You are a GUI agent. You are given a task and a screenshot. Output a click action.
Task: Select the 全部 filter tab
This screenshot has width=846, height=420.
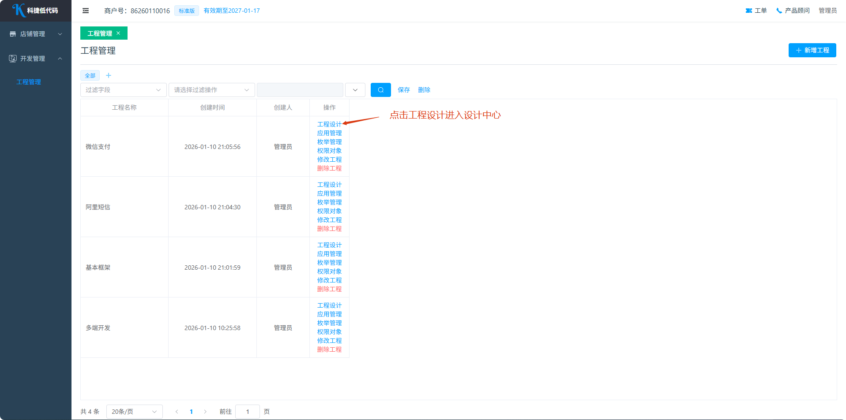tap(90, 75)
